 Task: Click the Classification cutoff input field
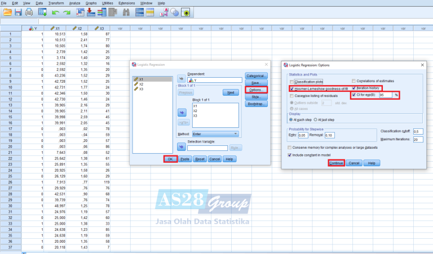418,131
